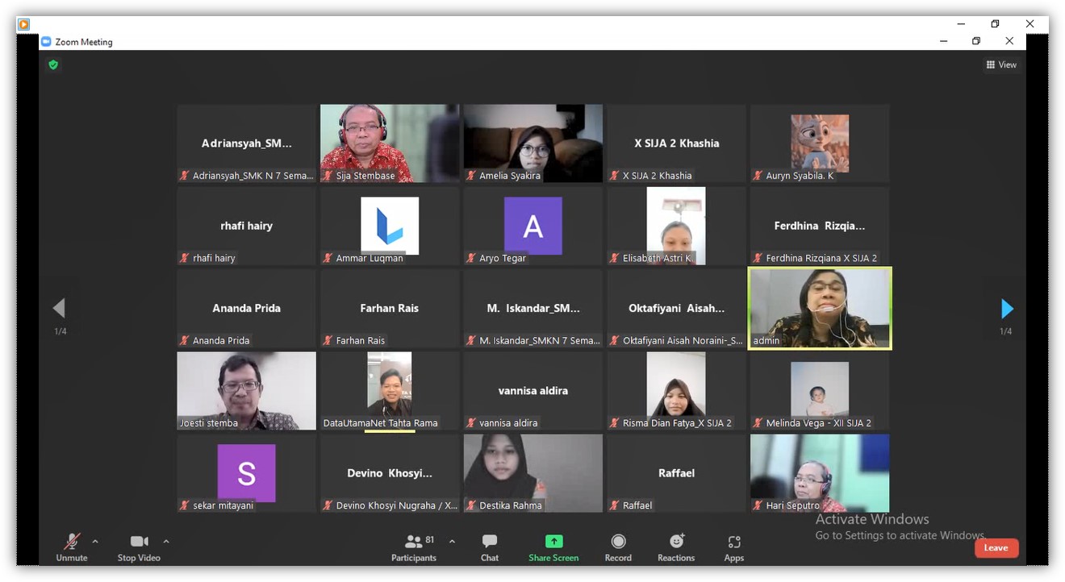Click muted mic icon beside sekar mitayani
1065x582 pixels.
185,505
